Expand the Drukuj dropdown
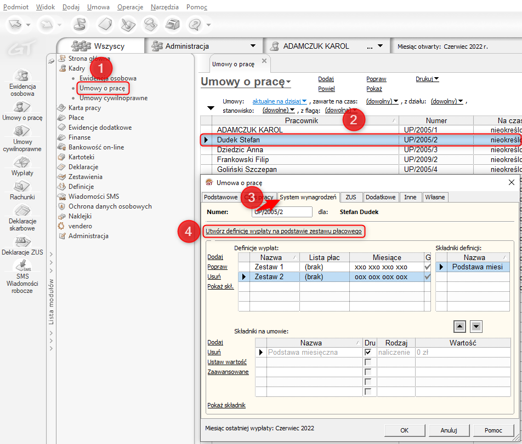522x444 pixels. point(427,79)
